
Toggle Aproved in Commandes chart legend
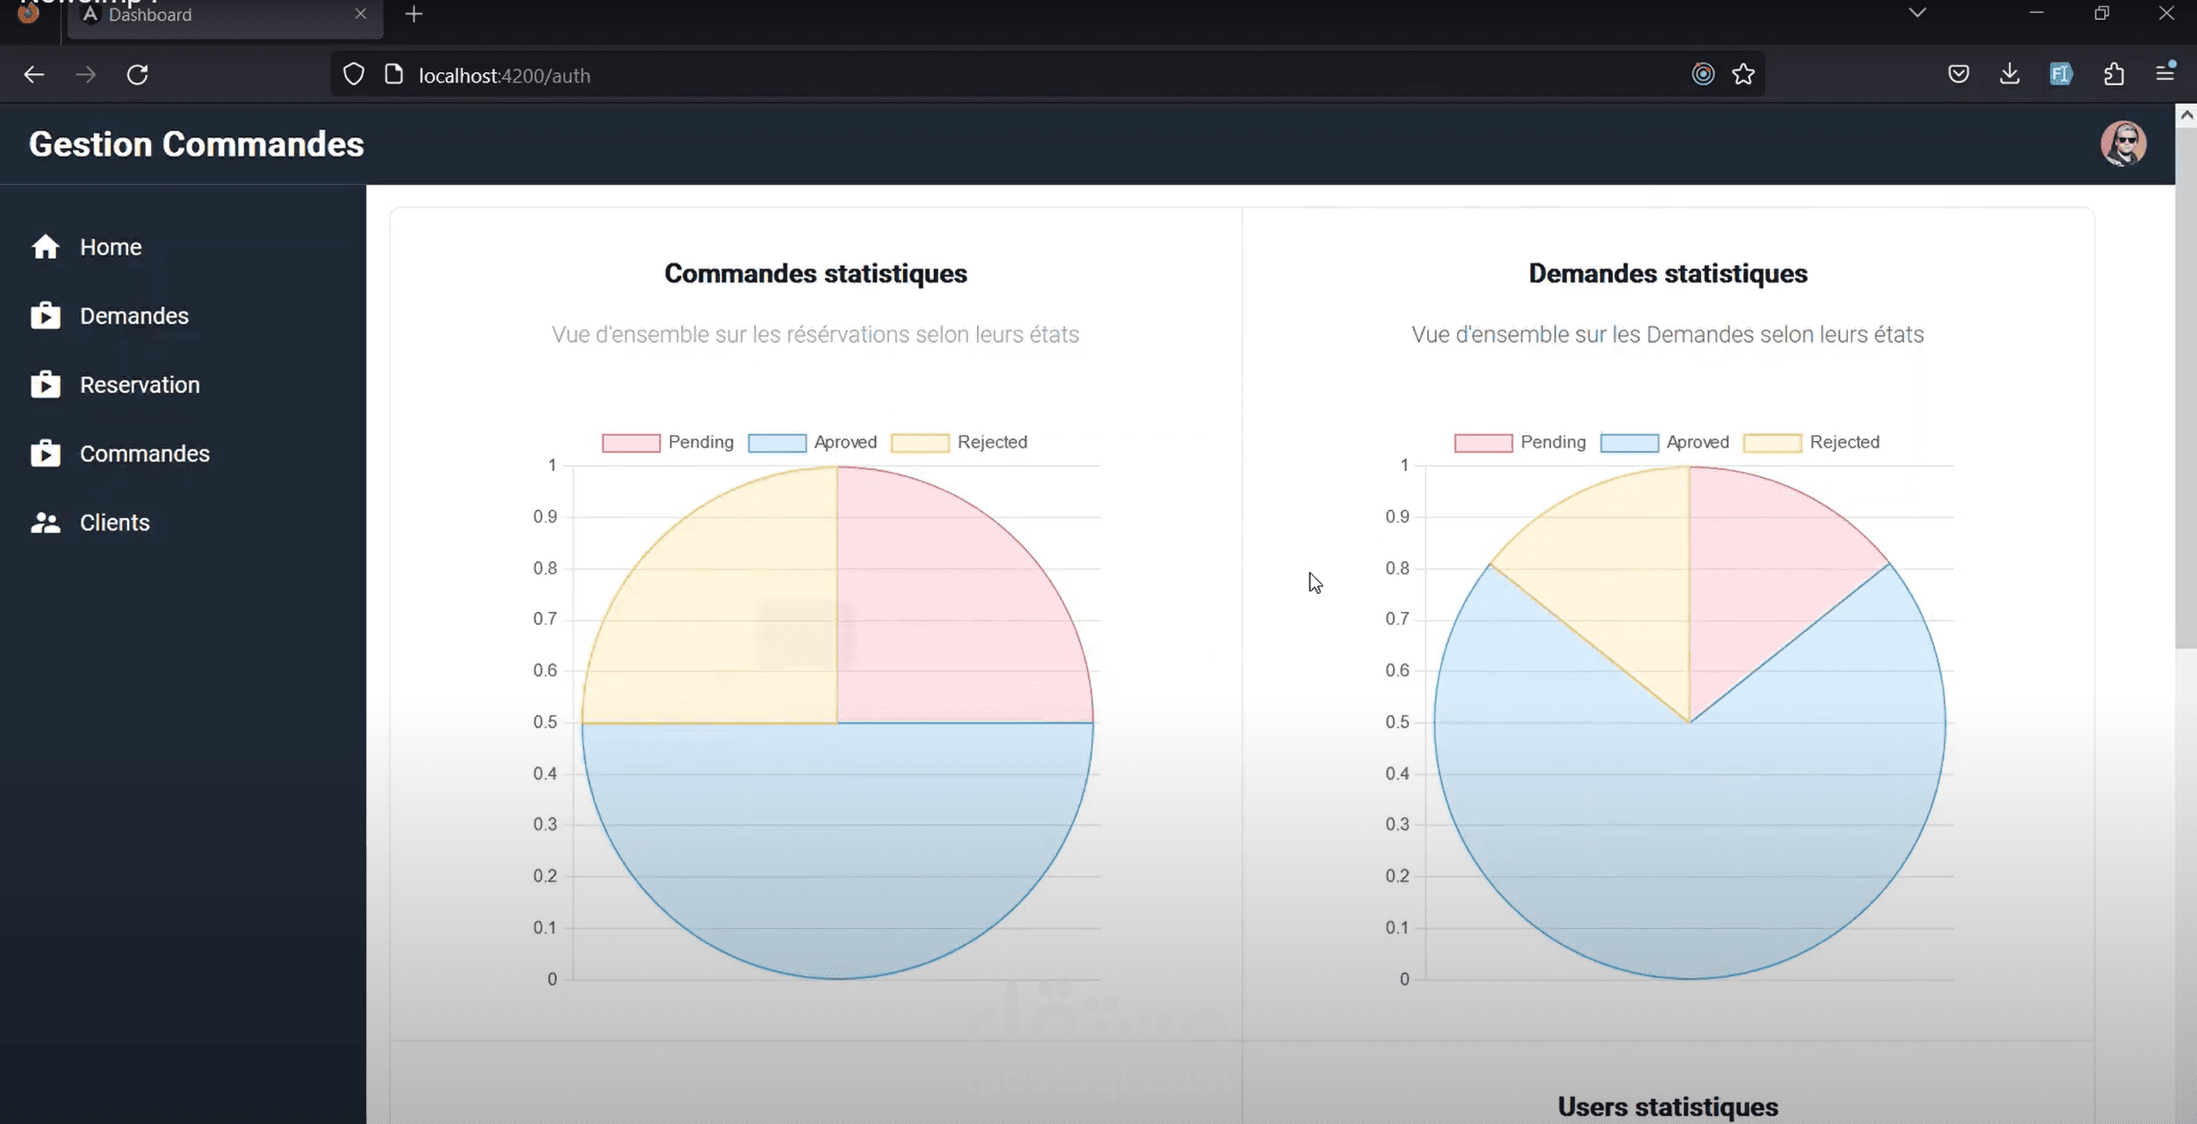point(812,443)
